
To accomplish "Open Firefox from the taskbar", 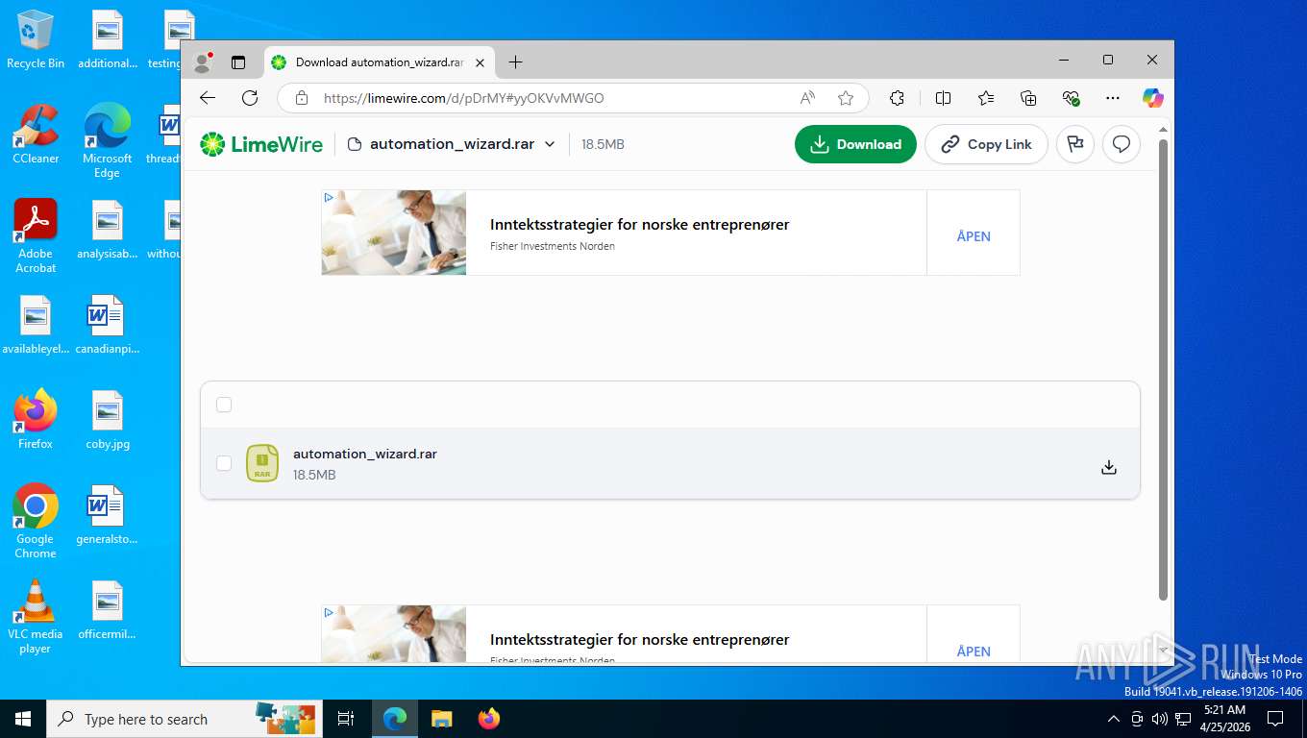I will (489, 719).
